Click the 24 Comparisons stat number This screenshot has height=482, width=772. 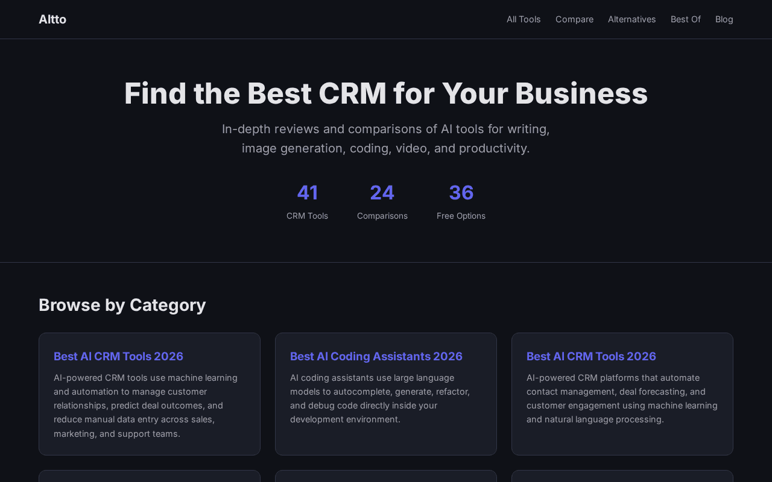pyautogui.click(x=382, y=193)
